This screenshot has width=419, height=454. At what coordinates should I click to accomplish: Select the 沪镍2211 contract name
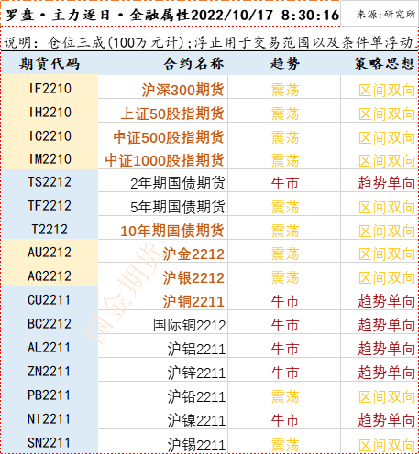click(196, 421)
